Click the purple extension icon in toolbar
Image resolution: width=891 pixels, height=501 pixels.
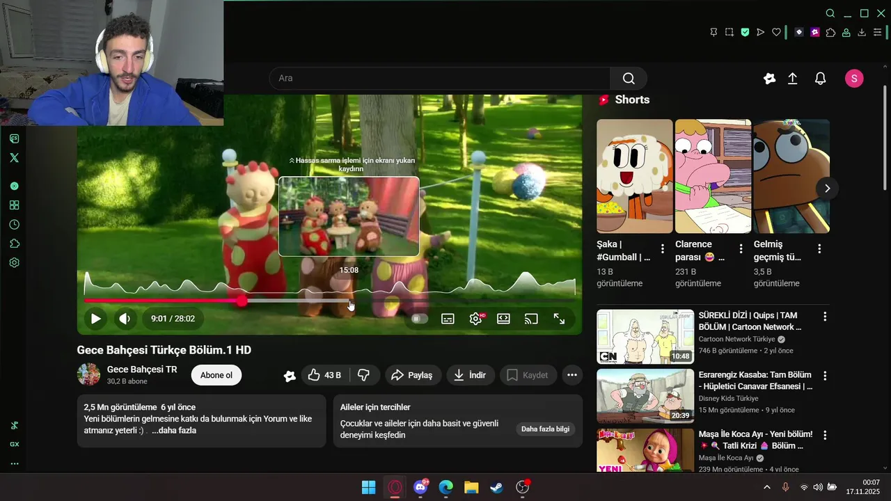[x=815, y=32]
